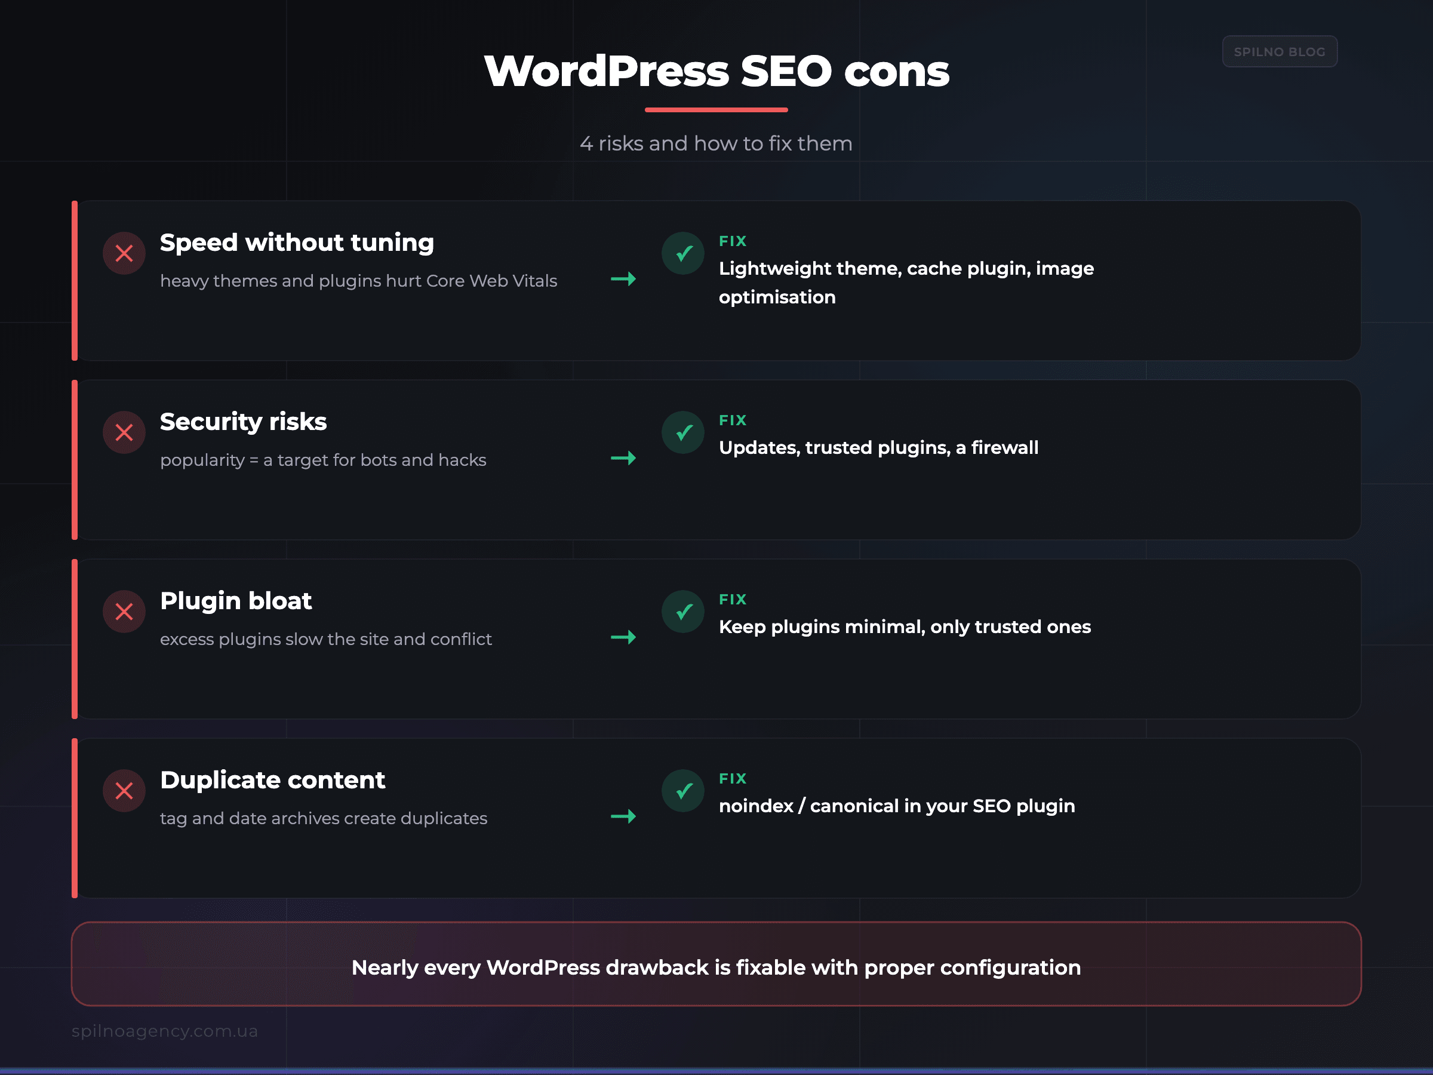
Task: Click the red X icon beside Speed without tuning
Action: 124,253
